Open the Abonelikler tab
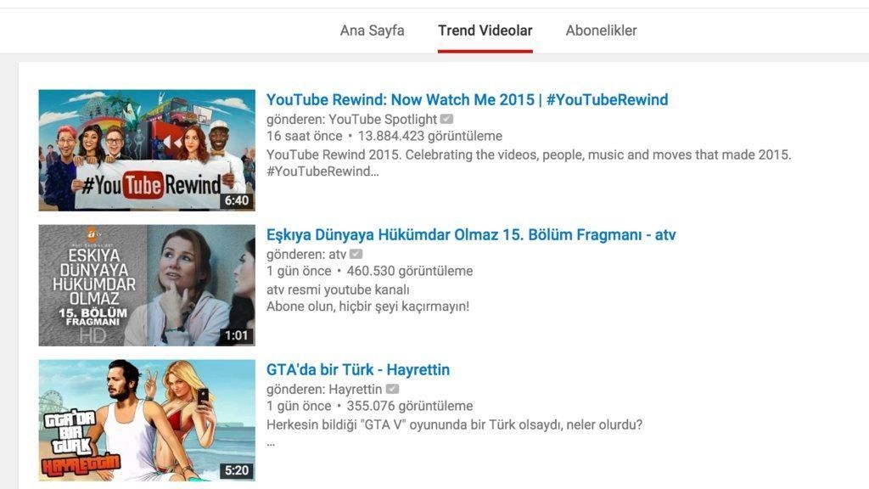Viewport: 869px width, 489px height. click(601, 31)
